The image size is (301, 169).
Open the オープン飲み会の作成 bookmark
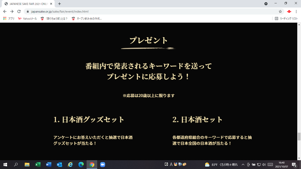click(x=87, y=19)
